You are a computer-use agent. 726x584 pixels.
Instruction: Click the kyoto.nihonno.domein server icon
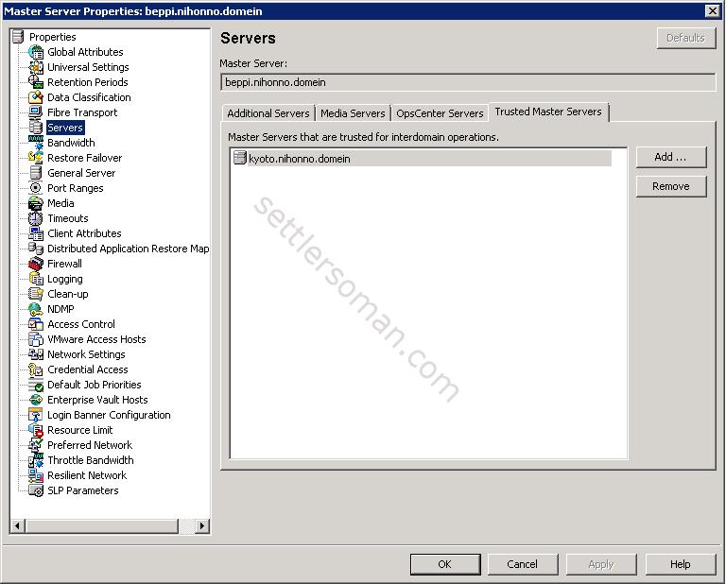240,159
